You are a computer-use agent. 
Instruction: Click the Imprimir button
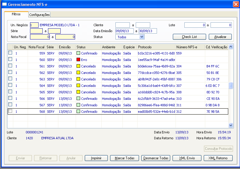pyautogui.click(x=96, y=158)
